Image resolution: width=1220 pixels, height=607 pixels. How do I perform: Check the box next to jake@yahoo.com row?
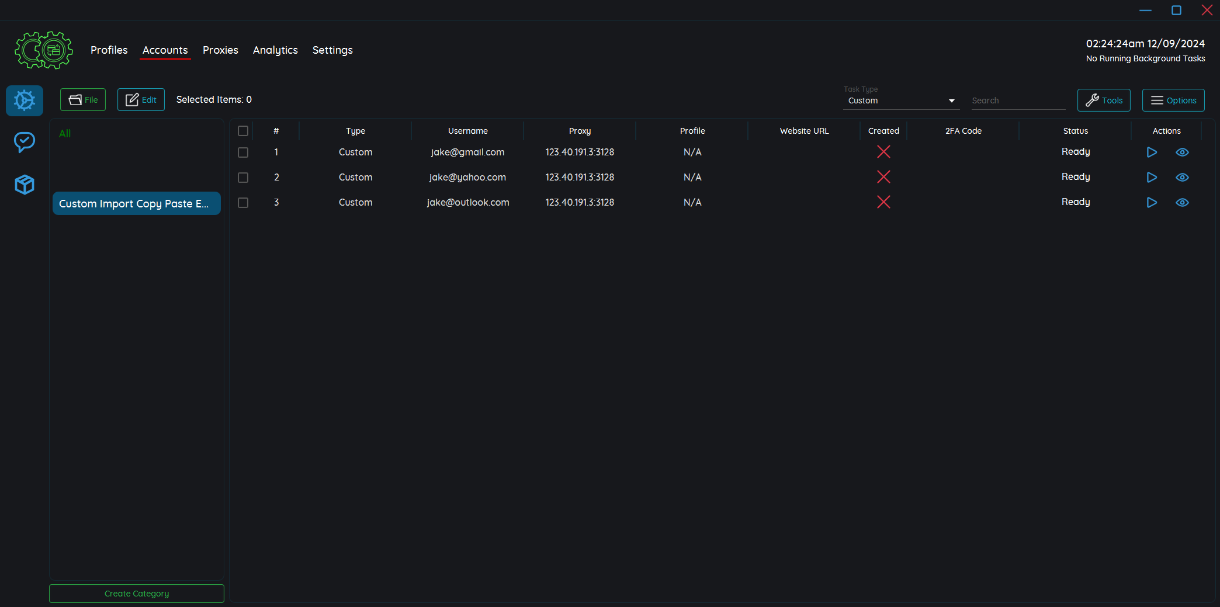coord(243,178)
